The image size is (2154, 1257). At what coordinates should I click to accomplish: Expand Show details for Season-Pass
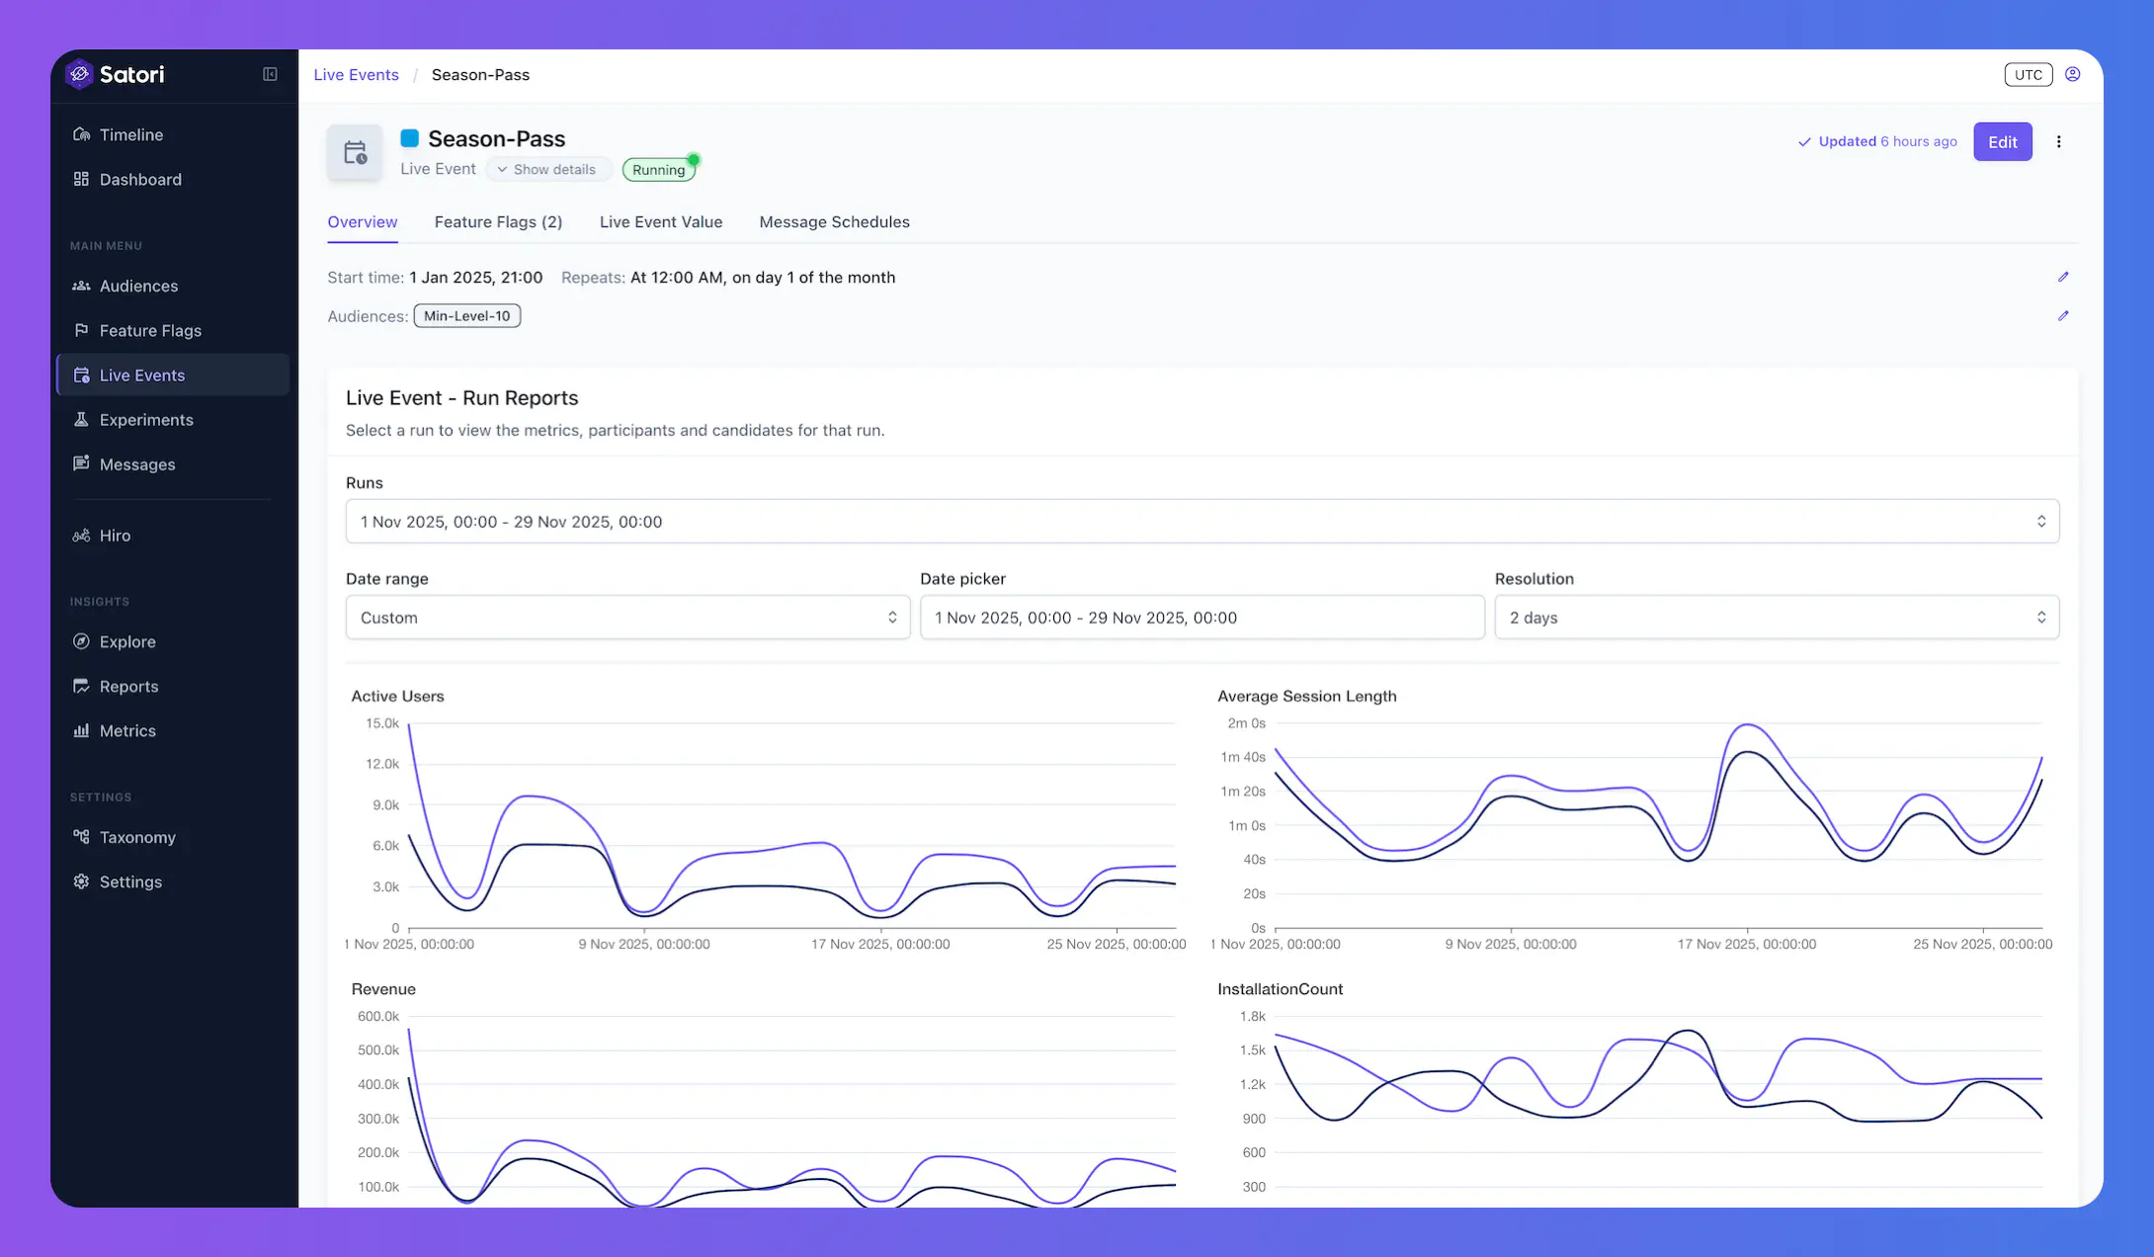point(547,169)
